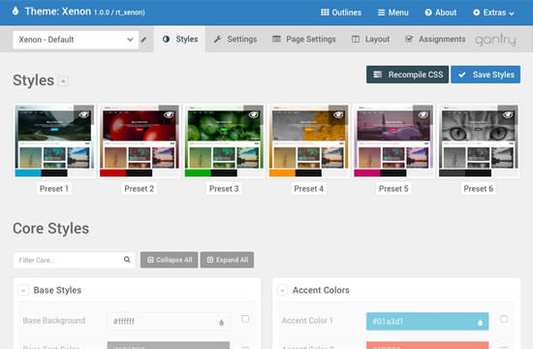Preview Preset 6 with eye icon

508,114
